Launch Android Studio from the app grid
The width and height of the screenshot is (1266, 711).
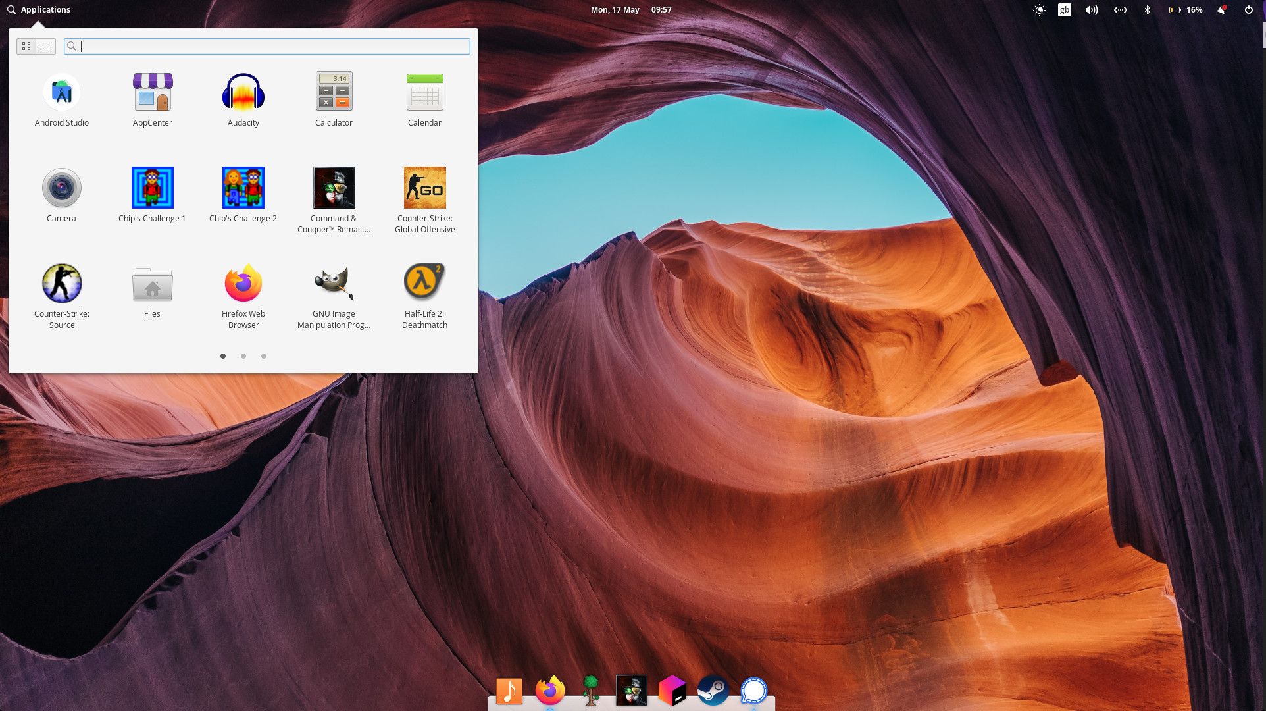coord(62,100)
